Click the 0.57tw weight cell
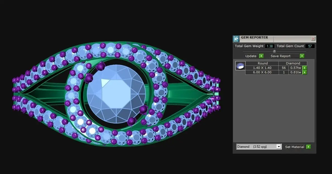The image size is (332, 174). [295, 68]
